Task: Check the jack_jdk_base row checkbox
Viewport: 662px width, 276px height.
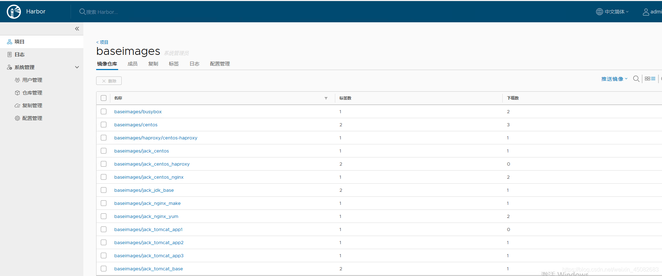Action: click(x=104, y=190)
